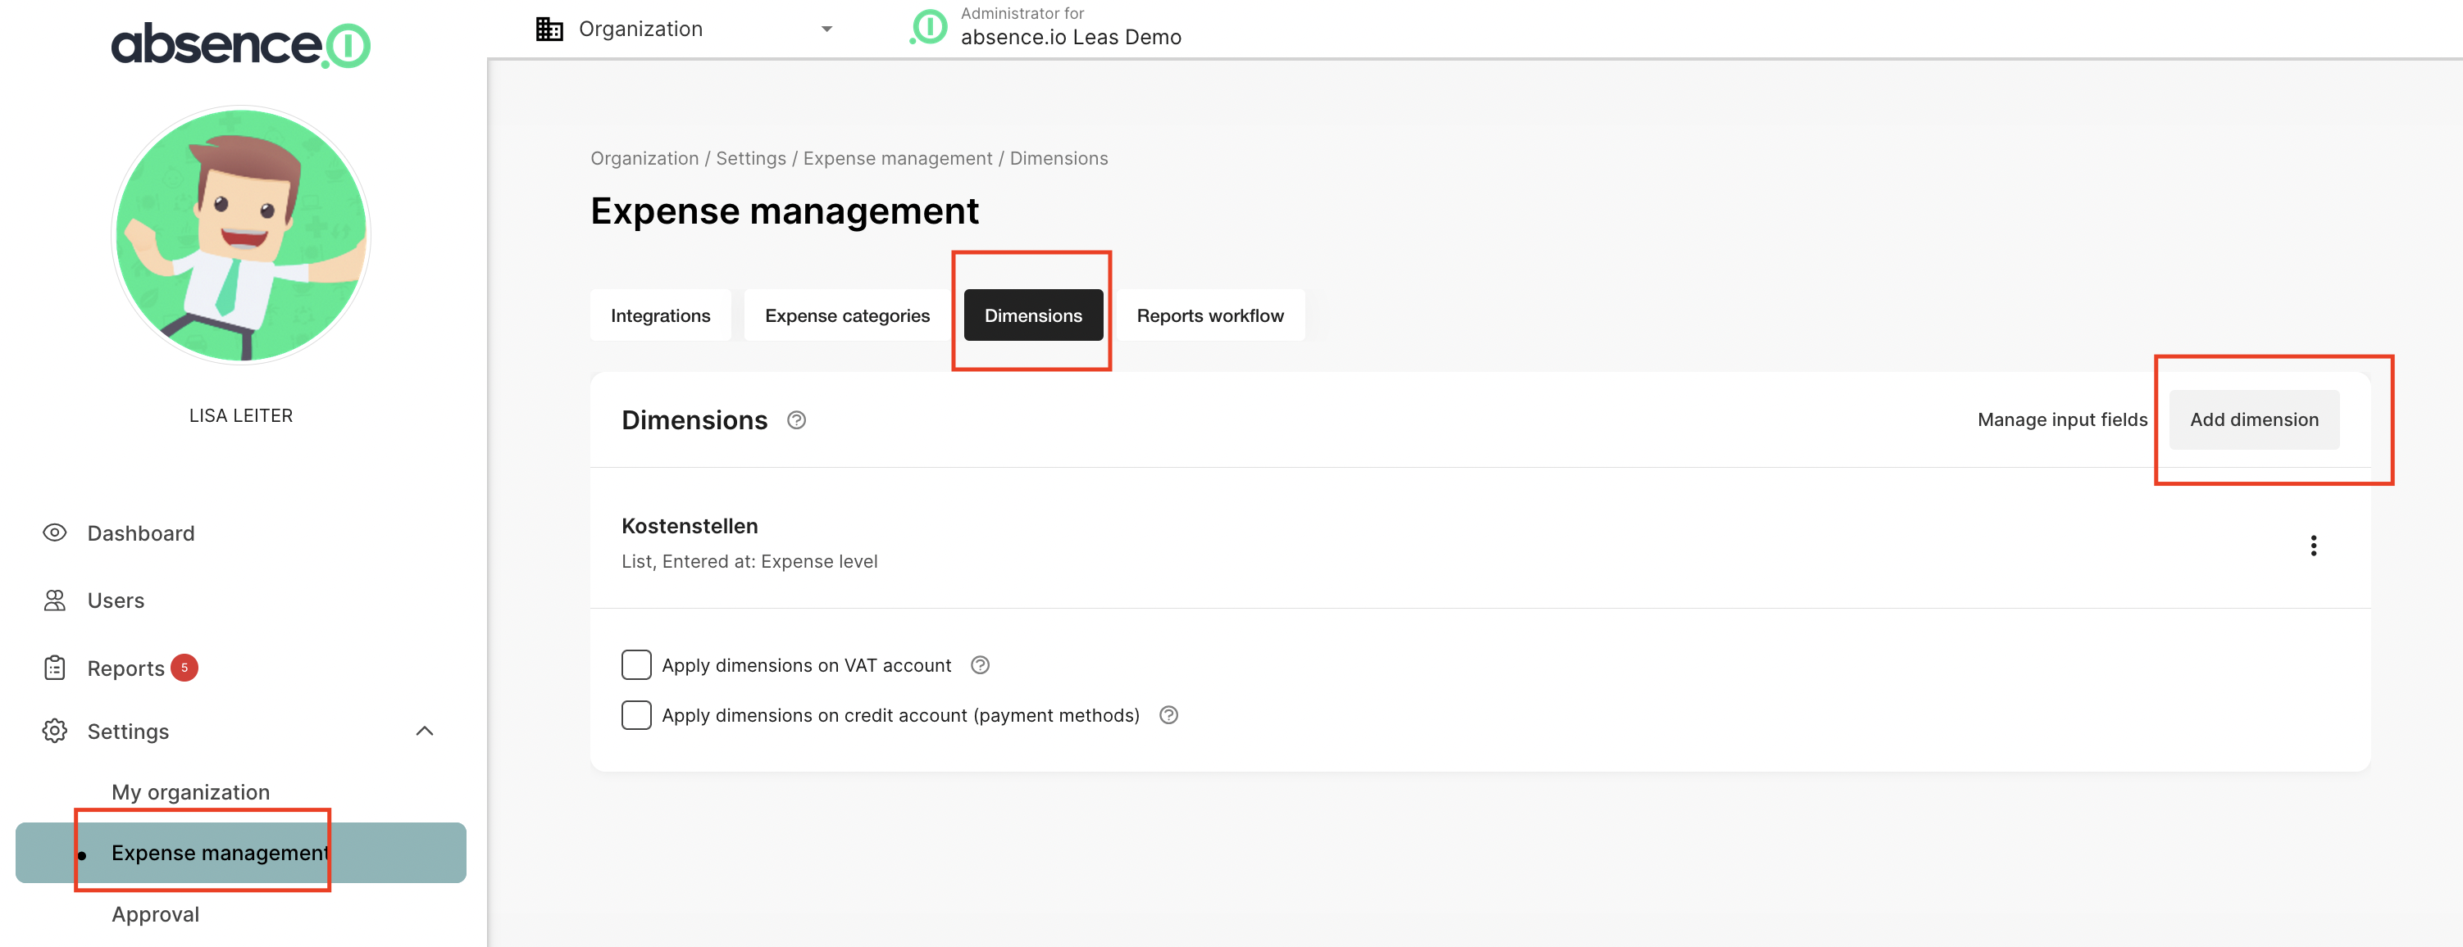Open the Expense categories tab
This screenshot has width=2463, height=947.
click(x=846, y=315)
